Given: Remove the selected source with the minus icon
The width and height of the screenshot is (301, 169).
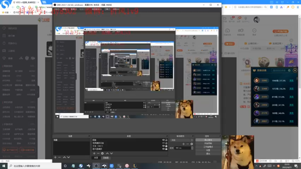Looking at the screenshot, I should 98,154.
